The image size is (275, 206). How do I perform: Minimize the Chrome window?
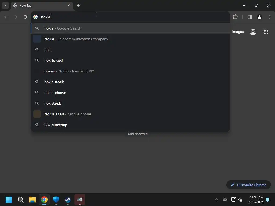click(x=244, y=5)
